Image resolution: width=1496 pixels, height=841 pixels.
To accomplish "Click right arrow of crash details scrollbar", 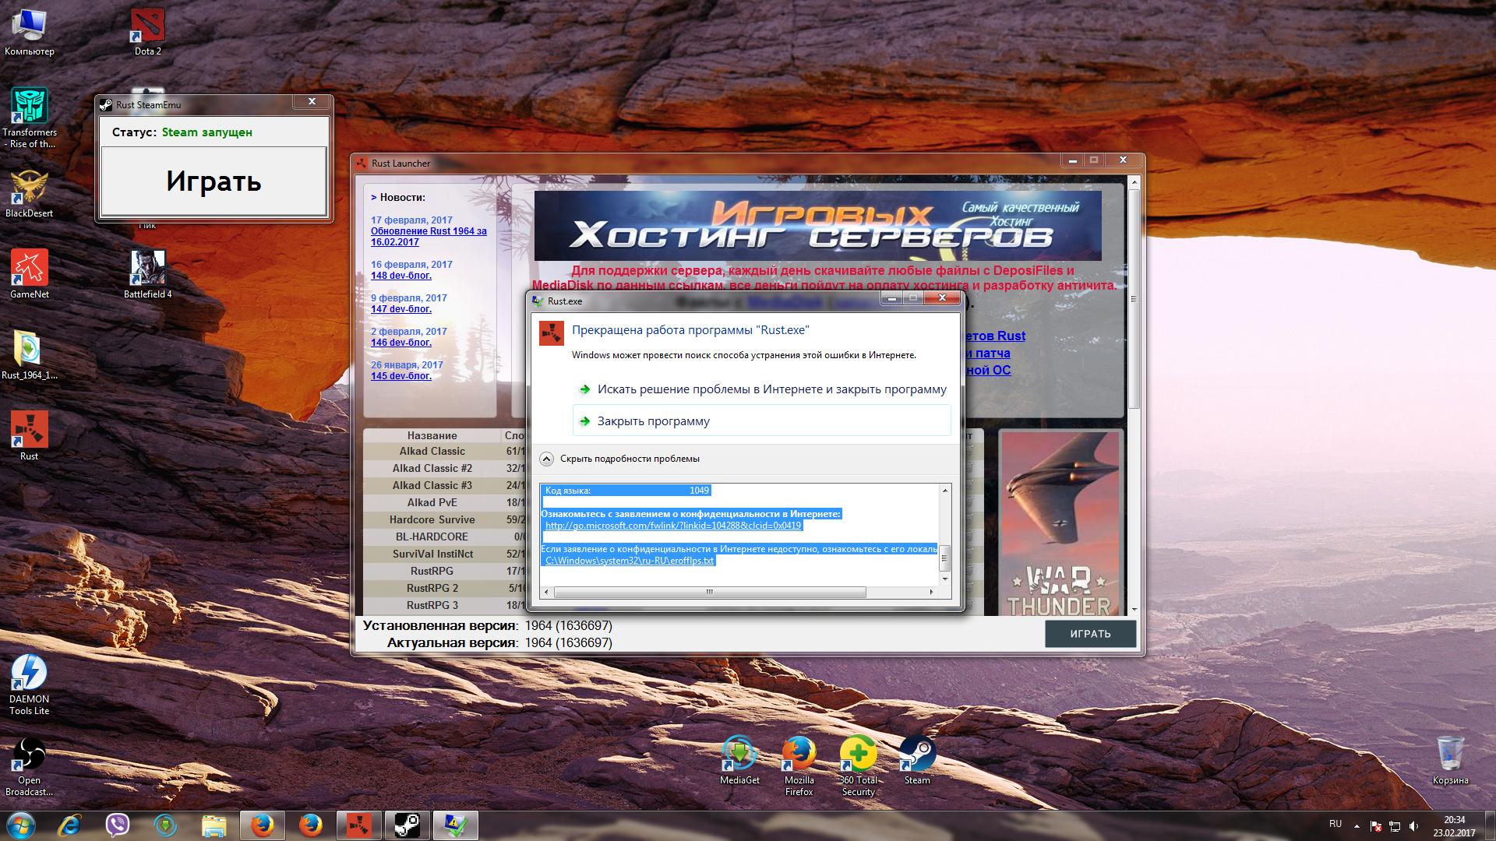I will 931,592.
